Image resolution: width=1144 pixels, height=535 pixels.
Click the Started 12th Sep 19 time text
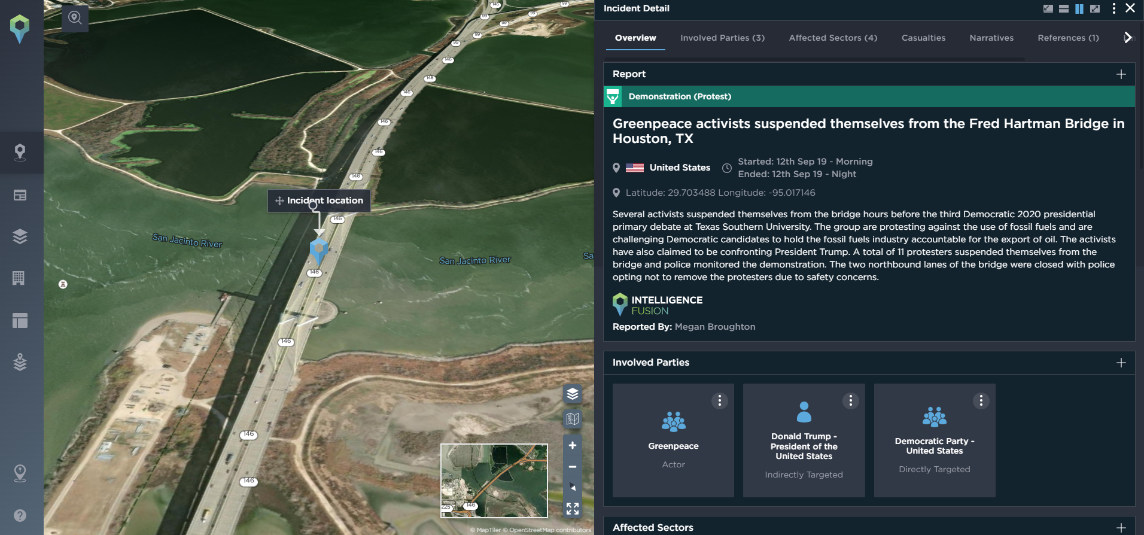pyautogui.click(x=805, y=162)
